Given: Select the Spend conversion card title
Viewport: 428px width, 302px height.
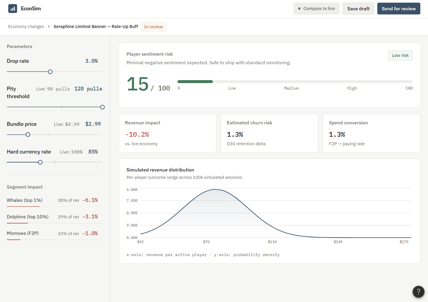Looking at the screenshot, I should [348, 123].
